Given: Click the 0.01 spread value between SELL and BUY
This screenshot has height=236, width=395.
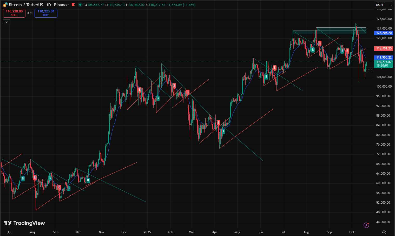Looking at the screenshot, I should click(x=30, y=13).
